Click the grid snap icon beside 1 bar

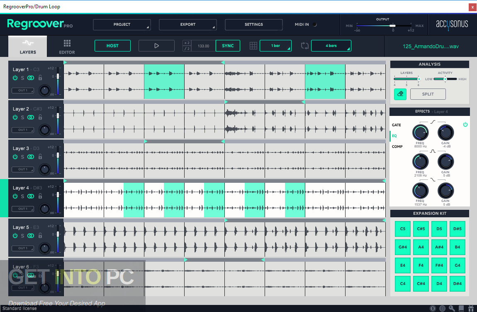coord(253,46)
